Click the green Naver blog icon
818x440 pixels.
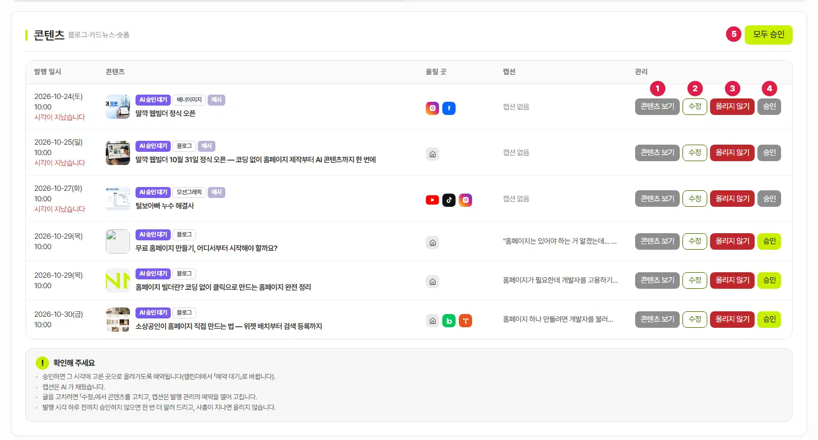pyautogui.click(x=449, y=321)
